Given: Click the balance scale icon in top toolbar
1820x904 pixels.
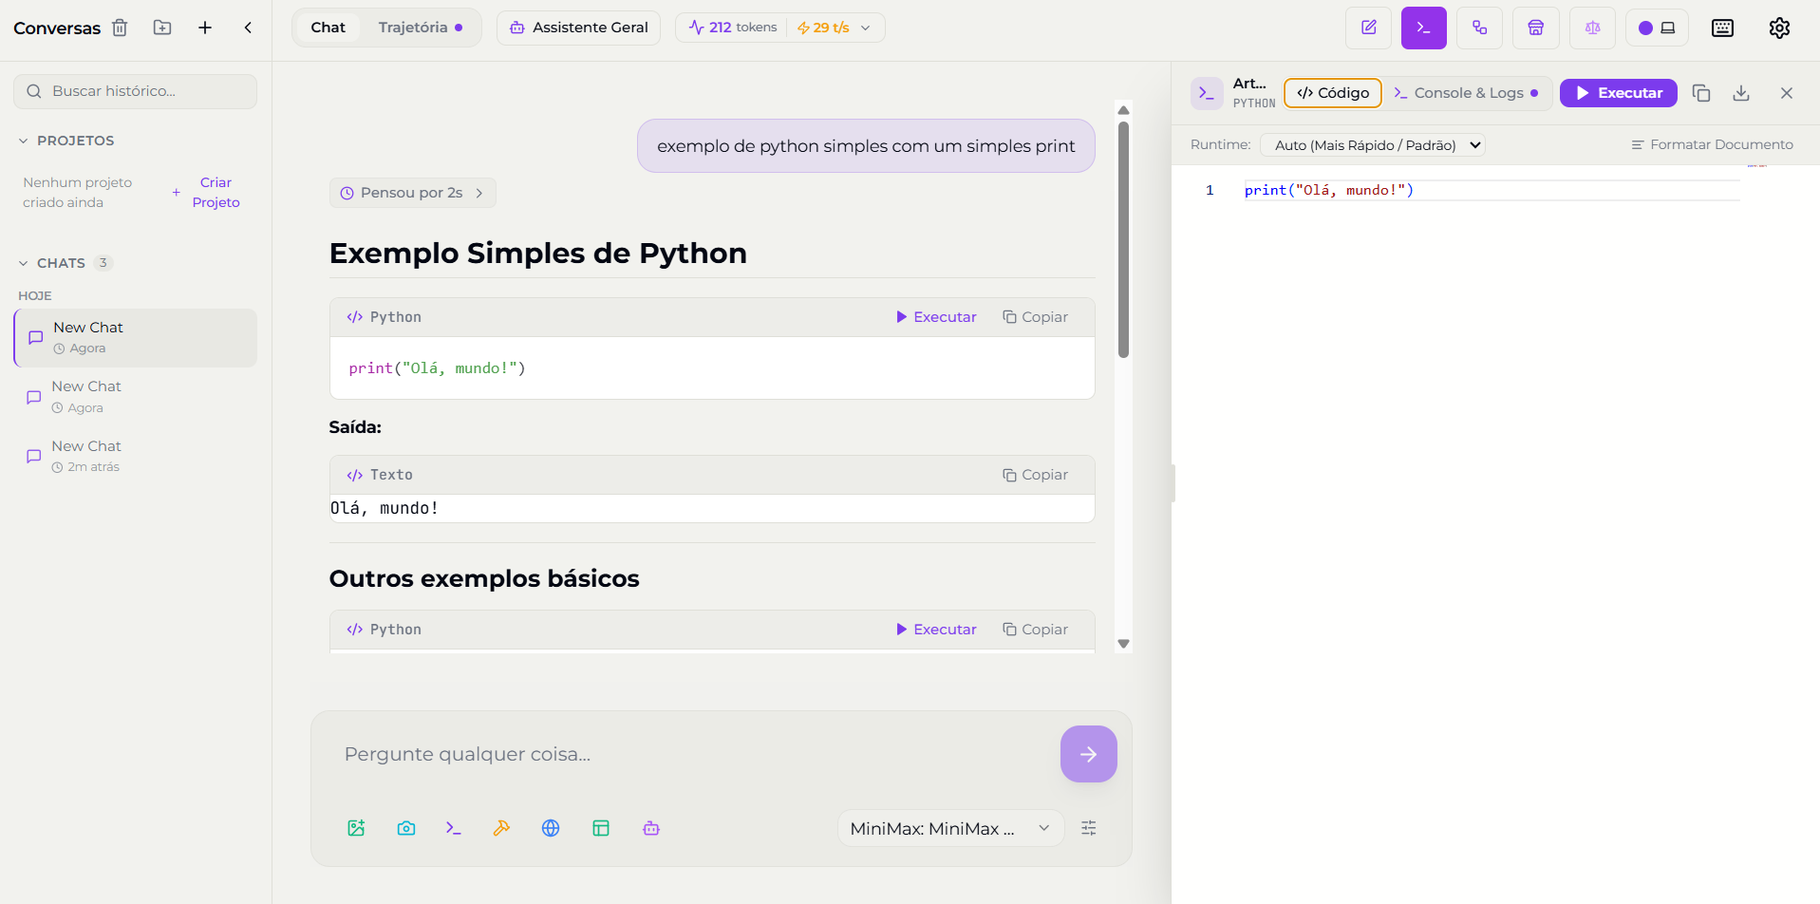Looking at the screenshot, I should point(1592,28).
